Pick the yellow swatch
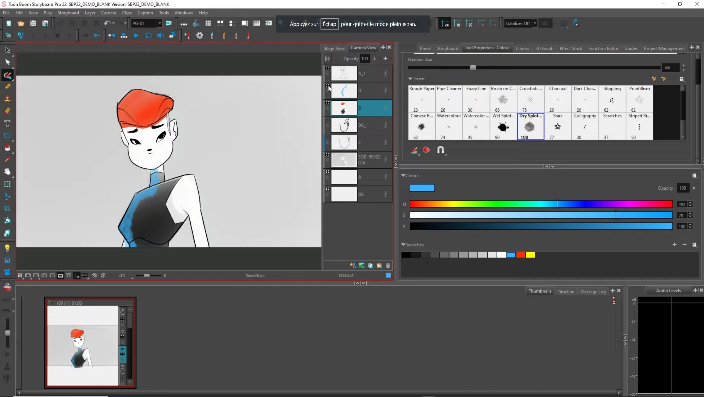 pyautogui.click(x=530, y=255)
